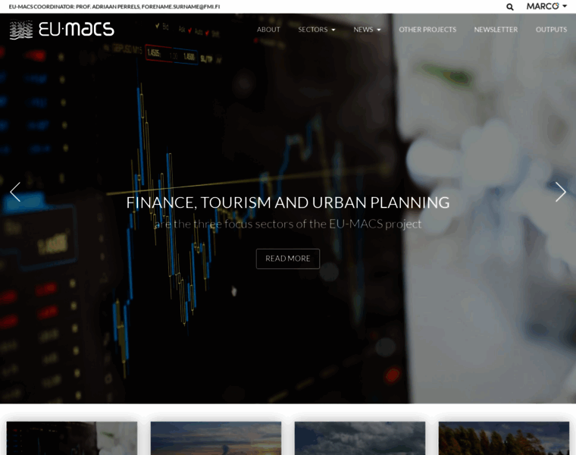
Task: Open the third card thumbnail with cloudy sky
Action: coord(360,438)
